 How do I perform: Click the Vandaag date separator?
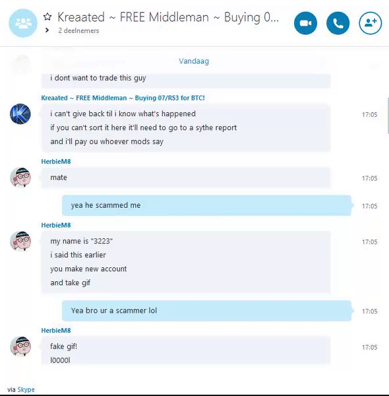[194, 61]
